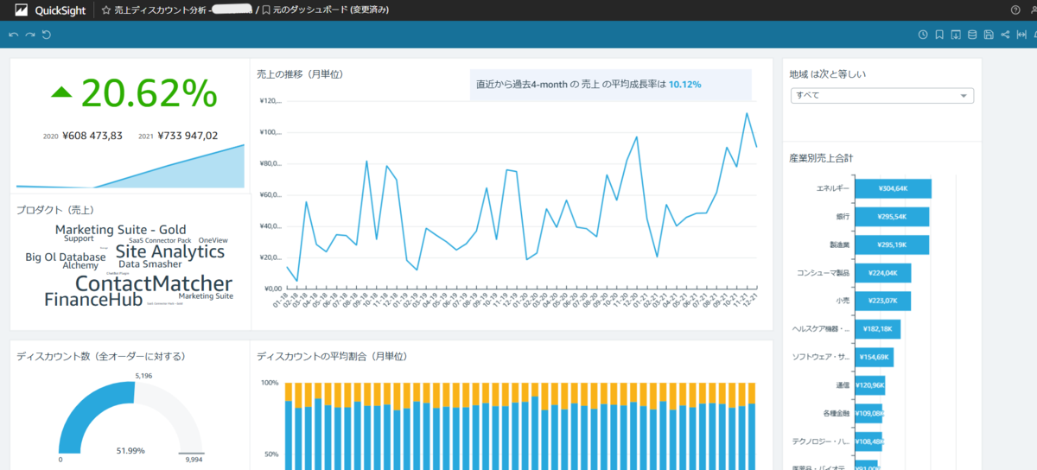Open the help question mark icon

click(x=1015, y=10)
